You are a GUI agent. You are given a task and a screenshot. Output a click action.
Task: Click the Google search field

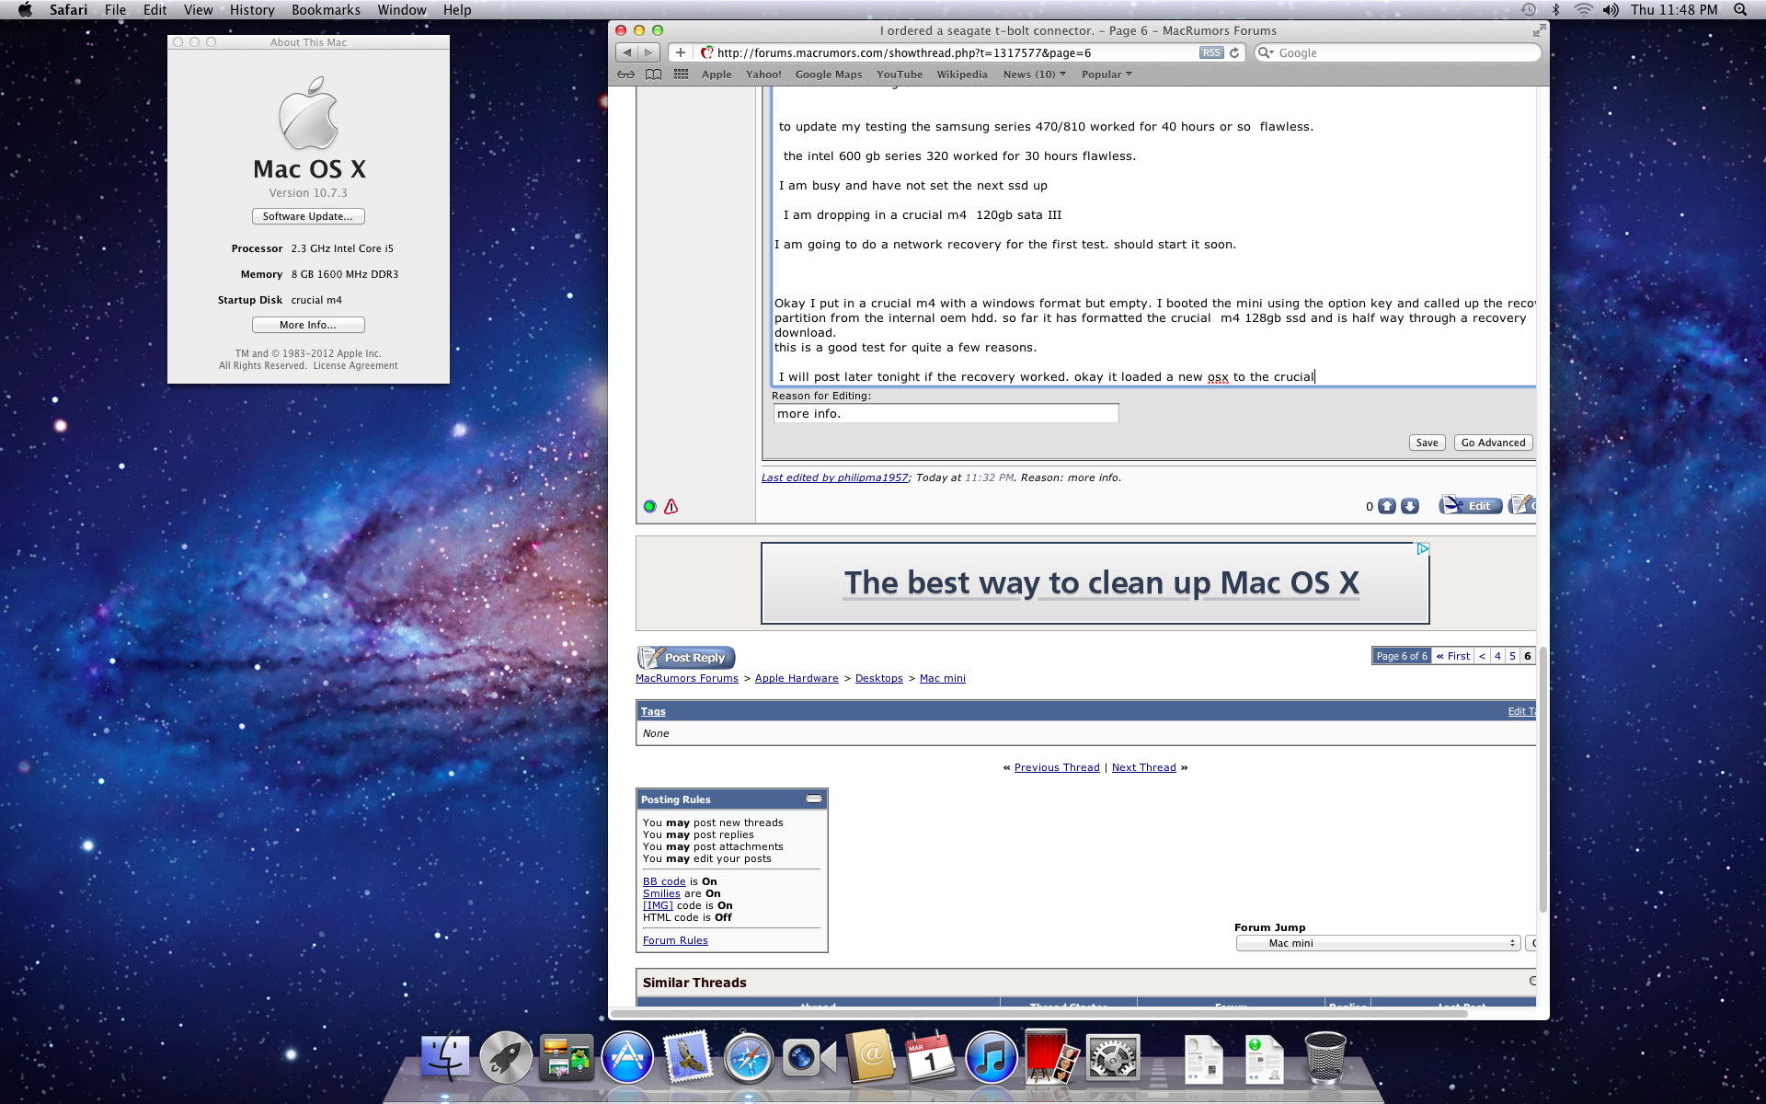(x=1397, y=52)
